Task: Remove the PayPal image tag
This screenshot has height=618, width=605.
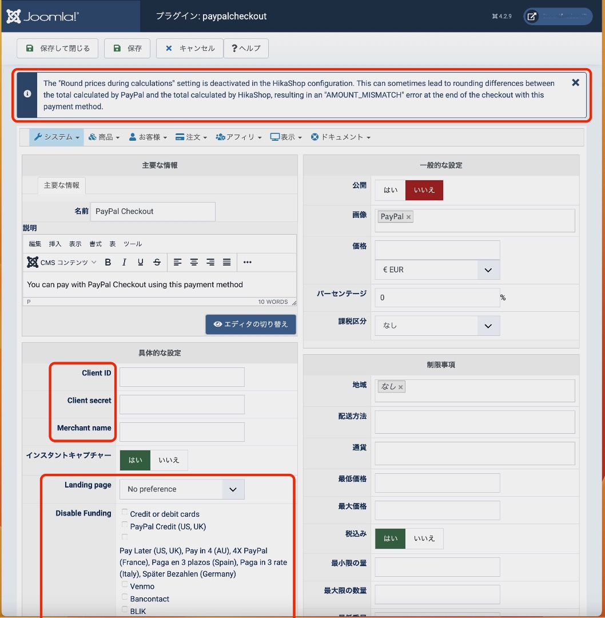Action: click(x=408, y=217)
